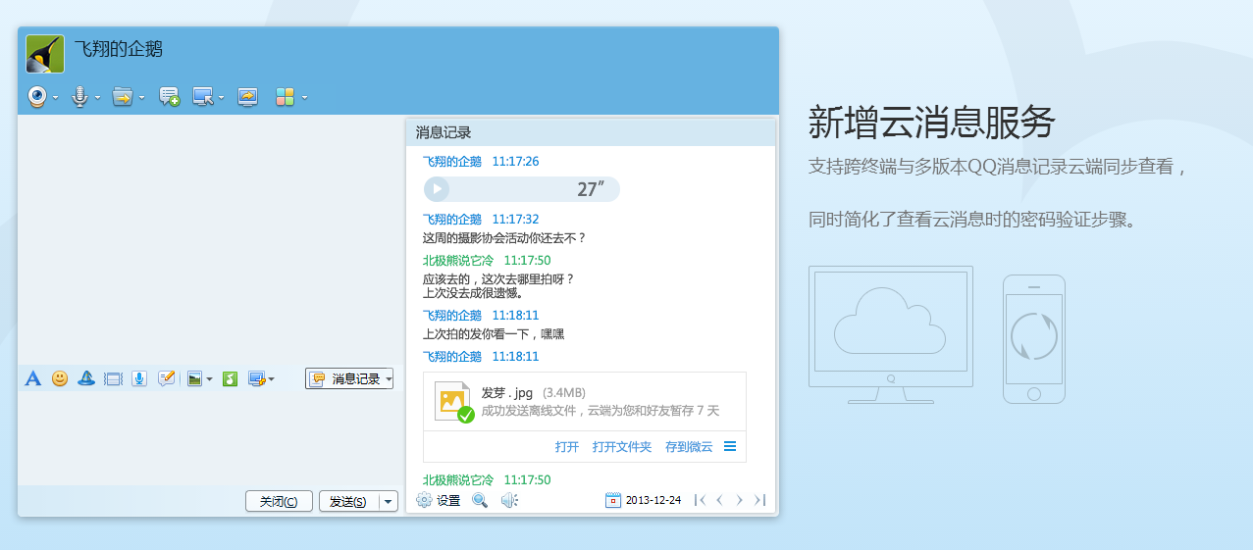Viewport: 1253px width, 550px height.
Task: Click the 存到微云 save to Weiyun link
Action: [689, 446]
